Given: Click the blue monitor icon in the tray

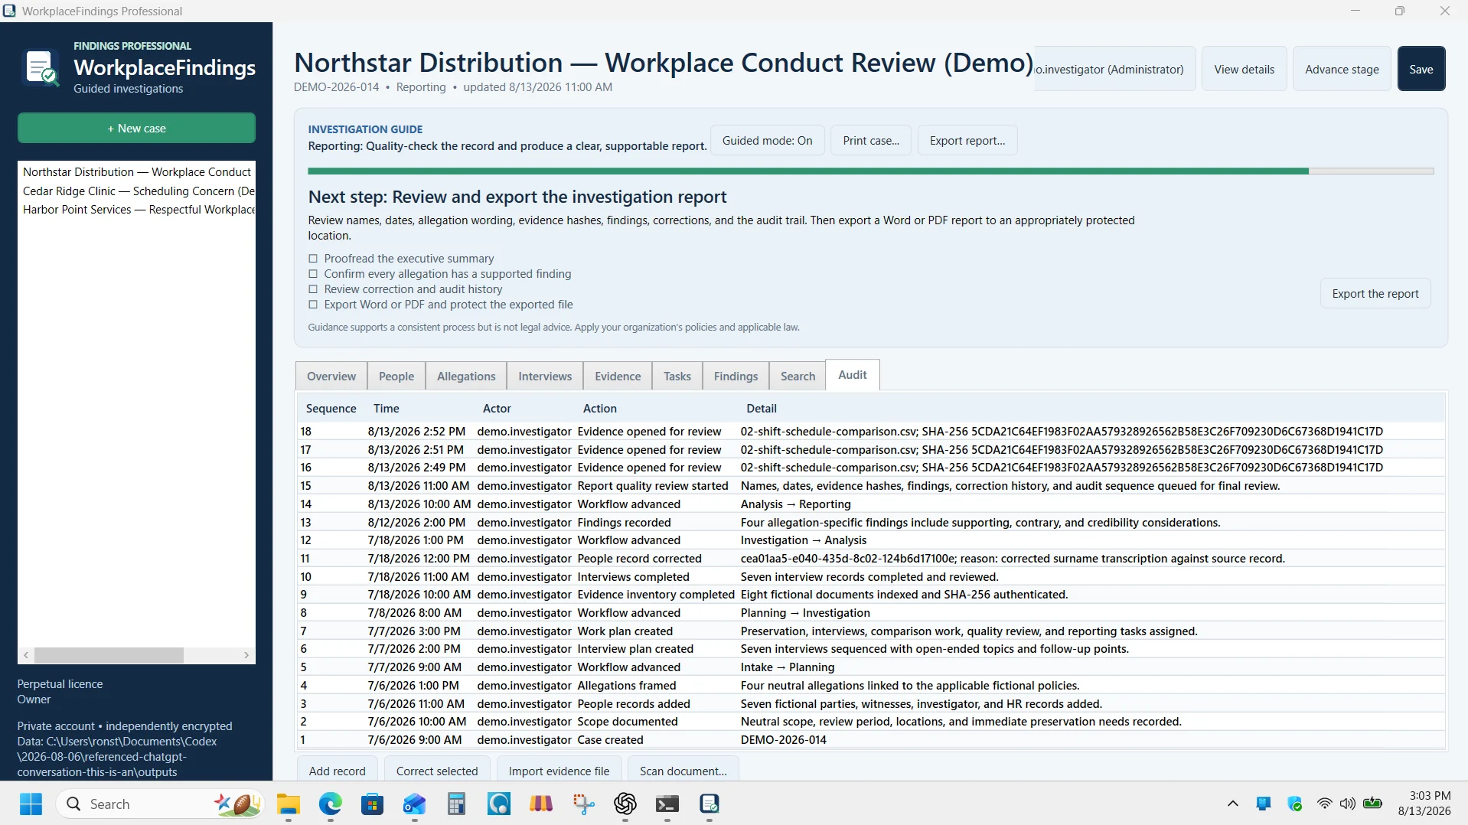Looking at the screenshot, I should tap(1264, 804).
